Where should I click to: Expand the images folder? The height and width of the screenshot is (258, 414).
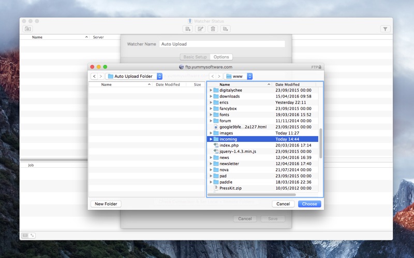[x=211, y=133]
